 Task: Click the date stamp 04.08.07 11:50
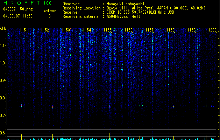pos(18,16)
